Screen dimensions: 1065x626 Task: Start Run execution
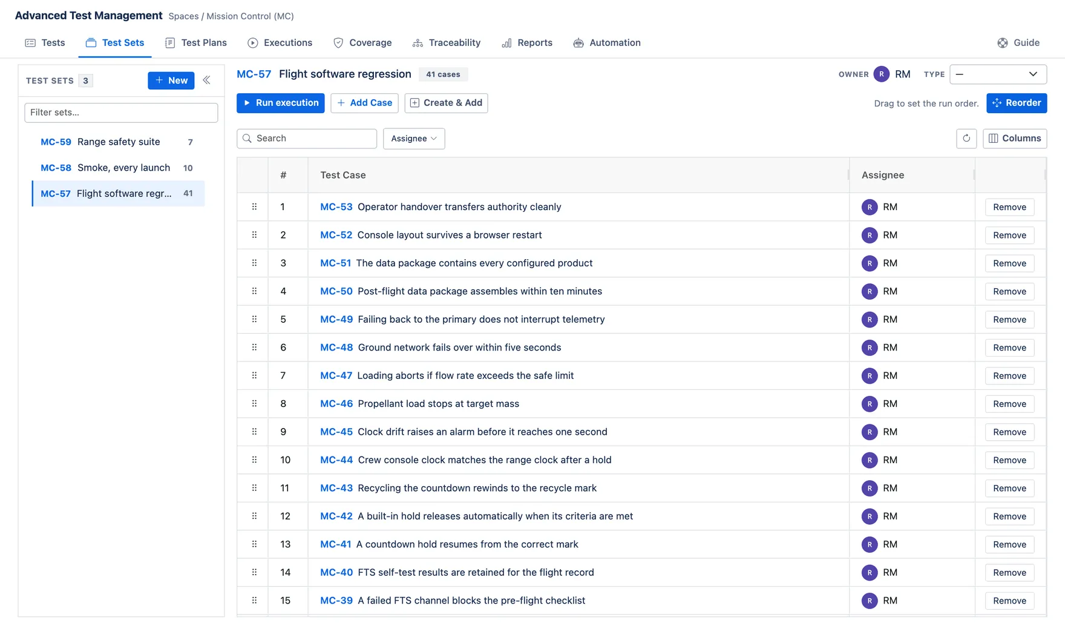(281, 103)
